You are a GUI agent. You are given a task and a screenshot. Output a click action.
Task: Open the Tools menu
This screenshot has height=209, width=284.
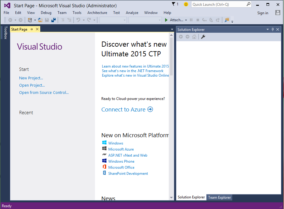77,13
